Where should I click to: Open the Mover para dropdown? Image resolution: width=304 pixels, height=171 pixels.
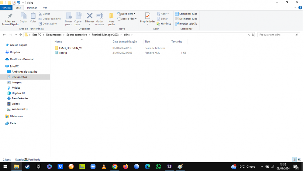pyautogui.click(x=69, y=19)
